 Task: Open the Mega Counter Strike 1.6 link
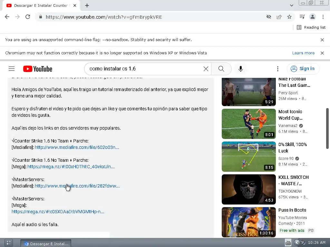click(71, 167)
